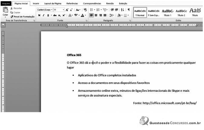Screen dimensions: 204x130
Task: Click the vertical ruler on the left
Action: click(x=3, y=72)
